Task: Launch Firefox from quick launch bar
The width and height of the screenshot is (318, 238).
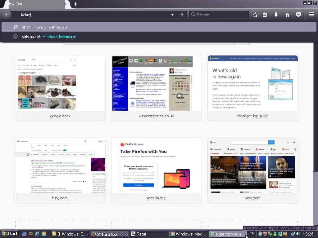Action: click(x=31, y=234)
